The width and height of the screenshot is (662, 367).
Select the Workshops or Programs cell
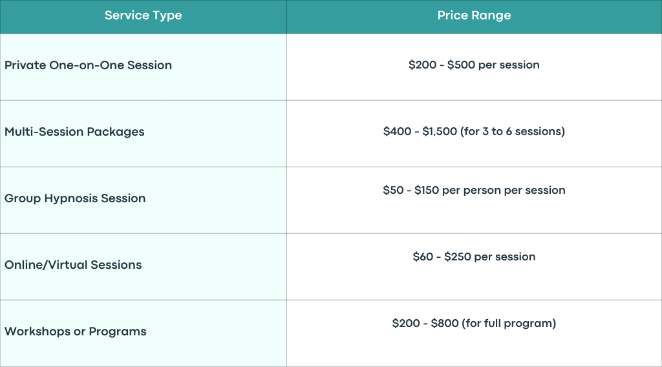point(143,333)
